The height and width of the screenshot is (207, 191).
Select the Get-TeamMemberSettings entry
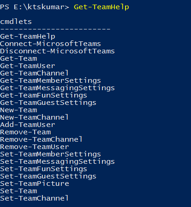click(x=50, y=81)
